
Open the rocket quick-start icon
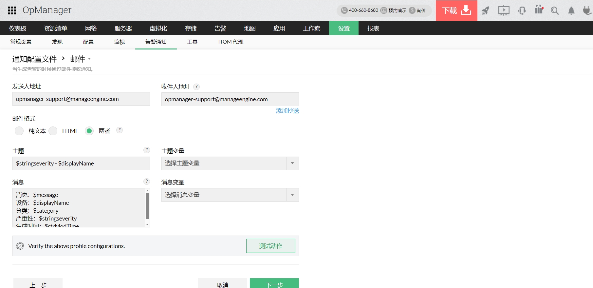485,10
